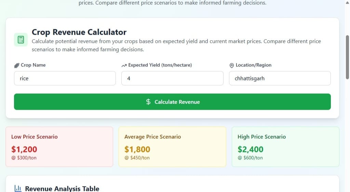The height and width of the screenshot is (192, 350).
Task: Select the Average Price Scenario card
Action: pyautogui.click(x=172, y=147)
